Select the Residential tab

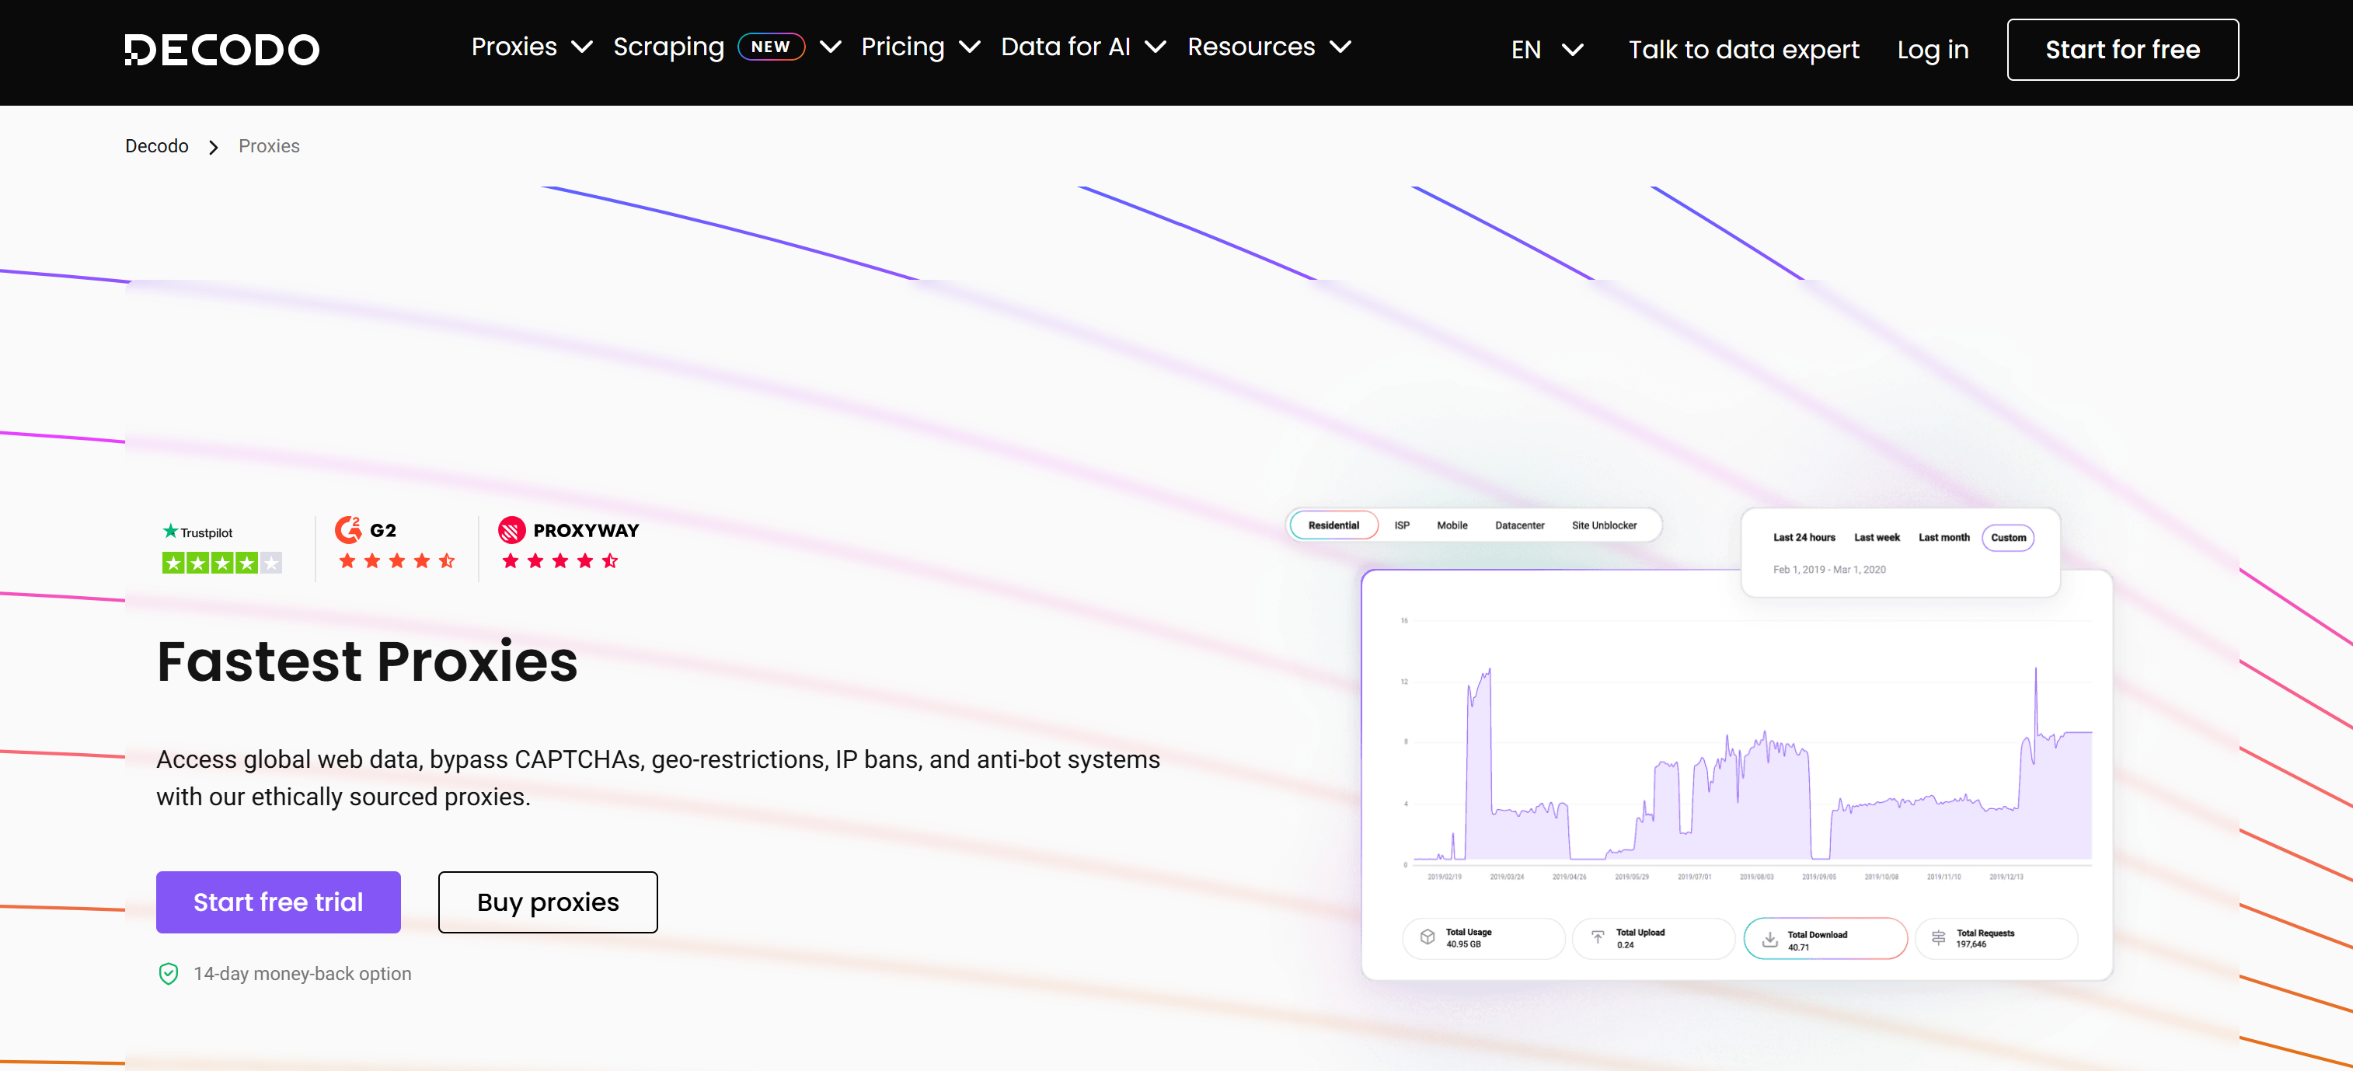click(x=1333, y=525)
